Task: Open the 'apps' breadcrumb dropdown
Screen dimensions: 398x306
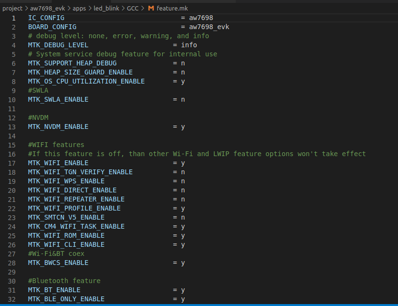Action: pyautogui.click(x=80, y=8)
